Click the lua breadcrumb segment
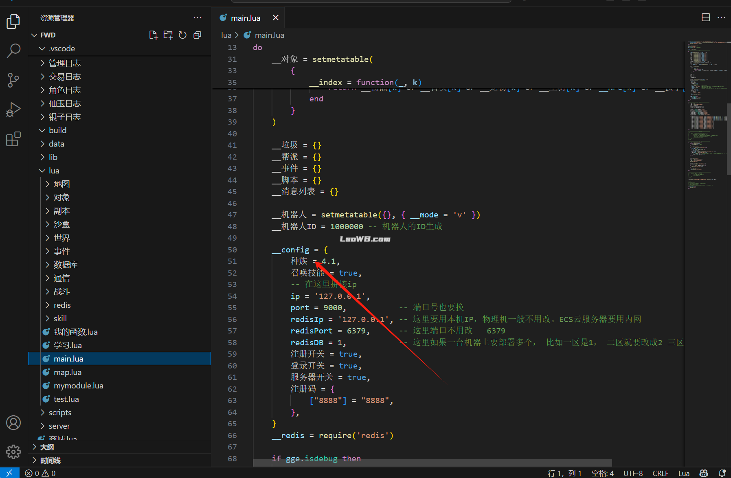 point(226,35)
